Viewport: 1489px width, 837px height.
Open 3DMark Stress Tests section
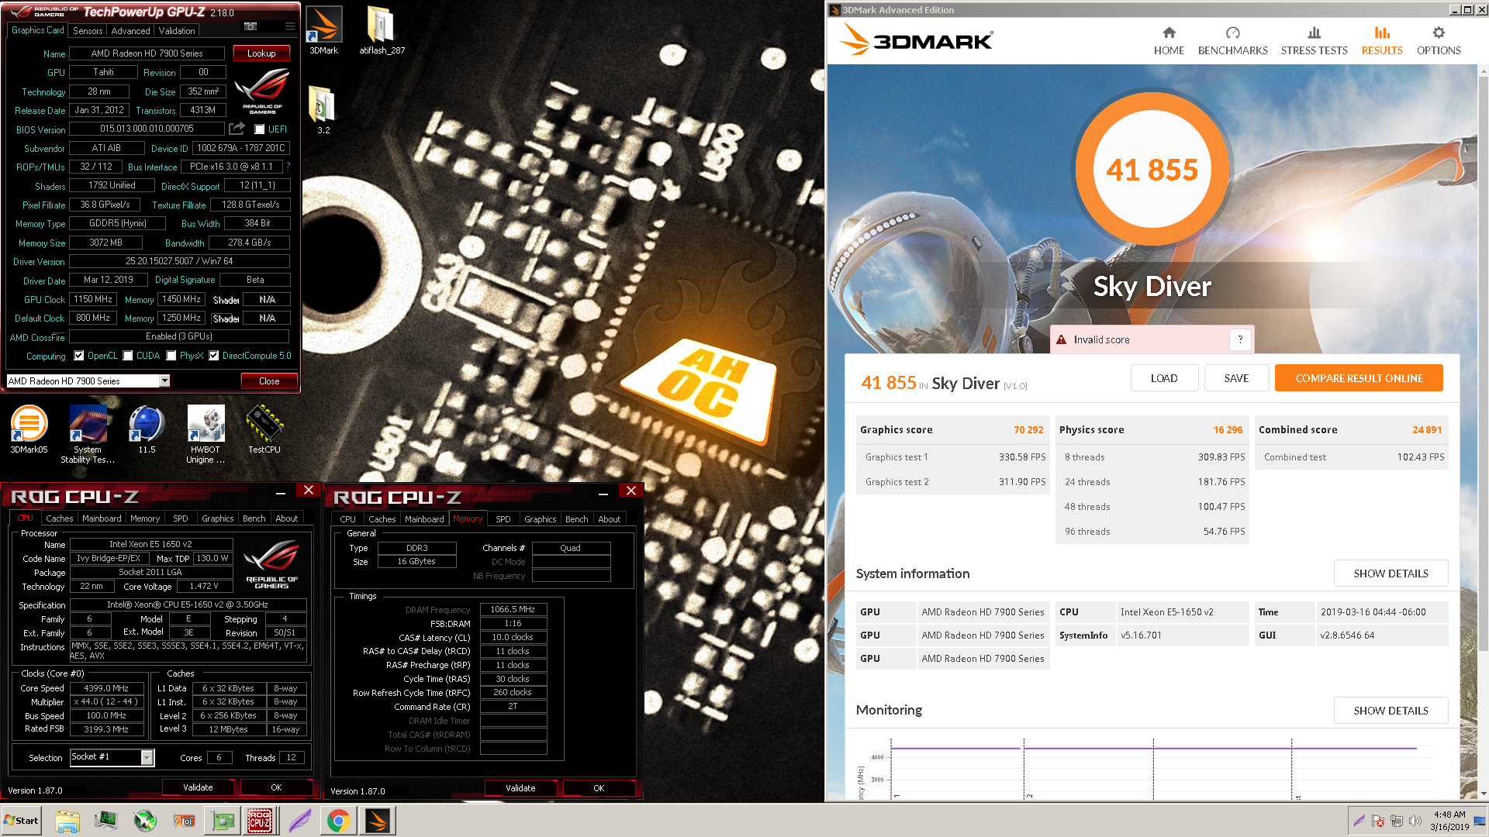point(1314,41)
